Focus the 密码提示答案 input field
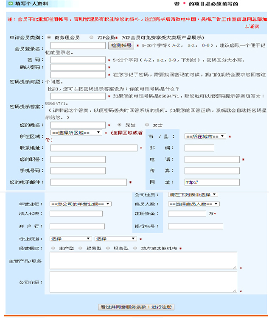Screen dimensions: 269x318 78,96
